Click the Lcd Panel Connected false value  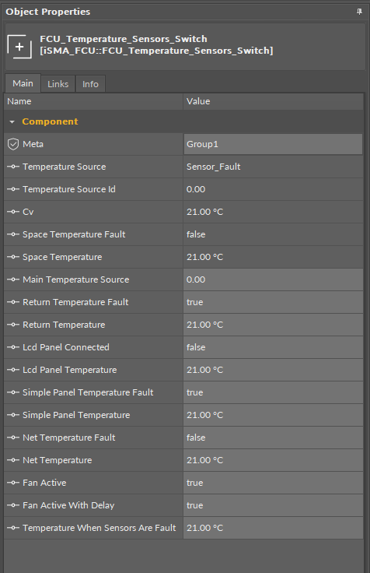pos(273,347)
